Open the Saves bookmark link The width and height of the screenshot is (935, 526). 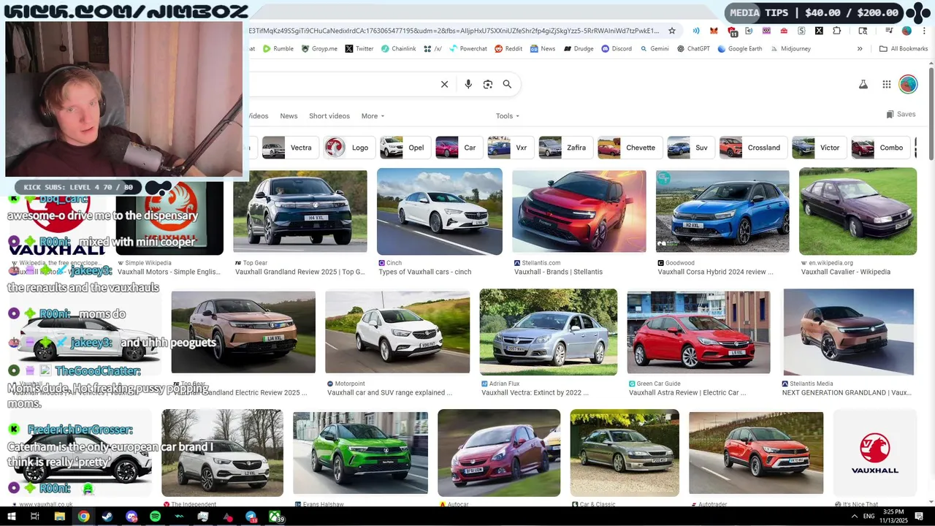(x=901, y=114)
